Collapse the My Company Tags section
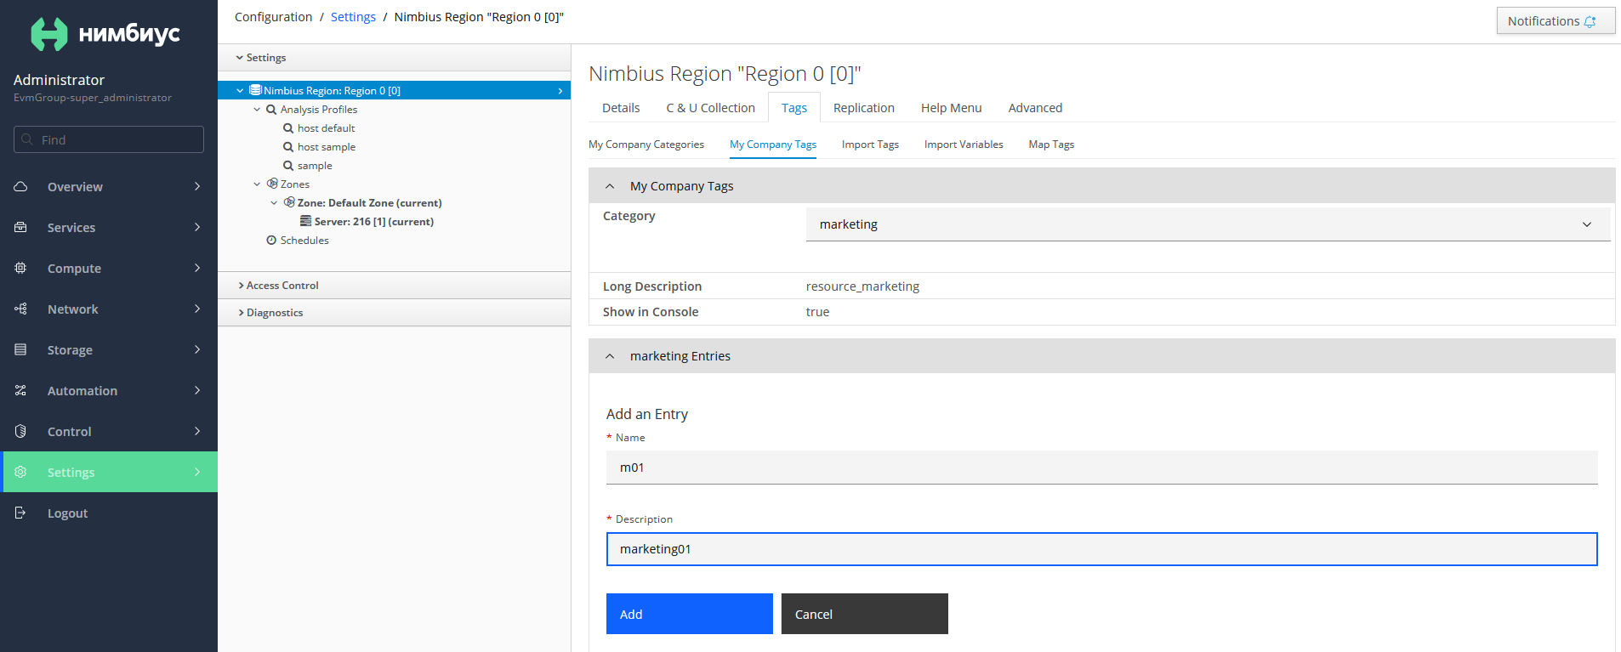1621x652 pixels. coord(610,186)
